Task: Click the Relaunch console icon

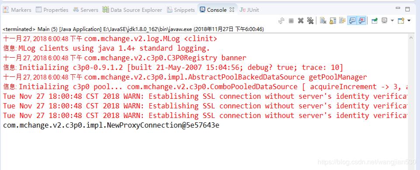Action: pos(281,21)
